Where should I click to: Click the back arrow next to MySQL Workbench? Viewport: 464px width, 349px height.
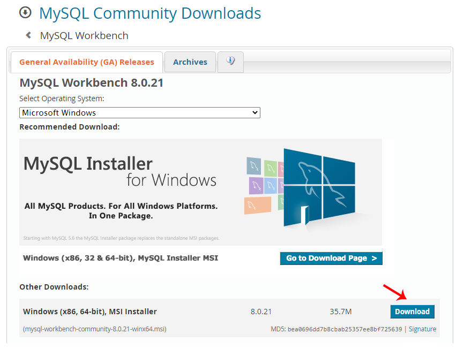click(x=28, y=35)
